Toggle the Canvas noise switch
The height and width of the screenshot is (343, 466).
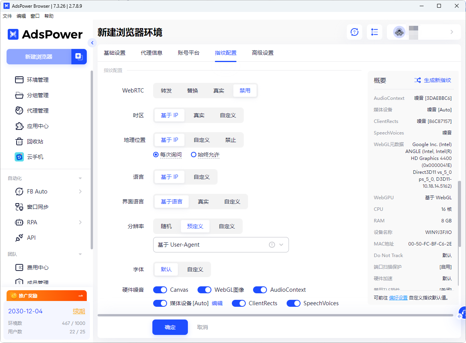(160, 290)
